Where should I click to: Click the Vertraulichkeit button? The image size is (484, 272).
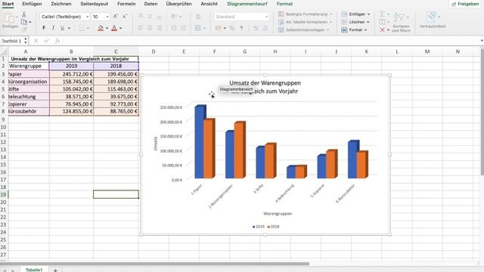click(x=432, y=20)
